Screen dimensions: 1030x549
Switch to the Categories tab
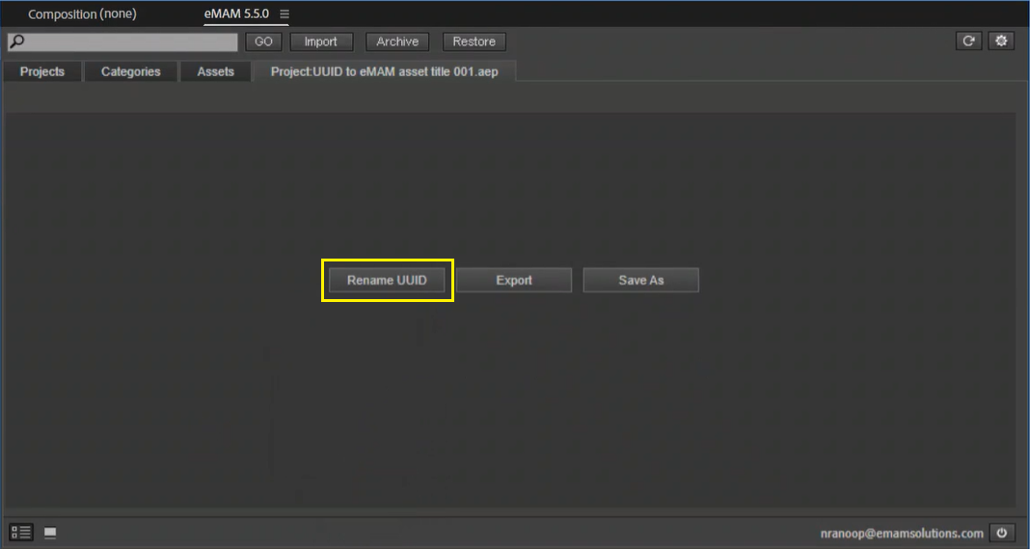coord(131,71)
